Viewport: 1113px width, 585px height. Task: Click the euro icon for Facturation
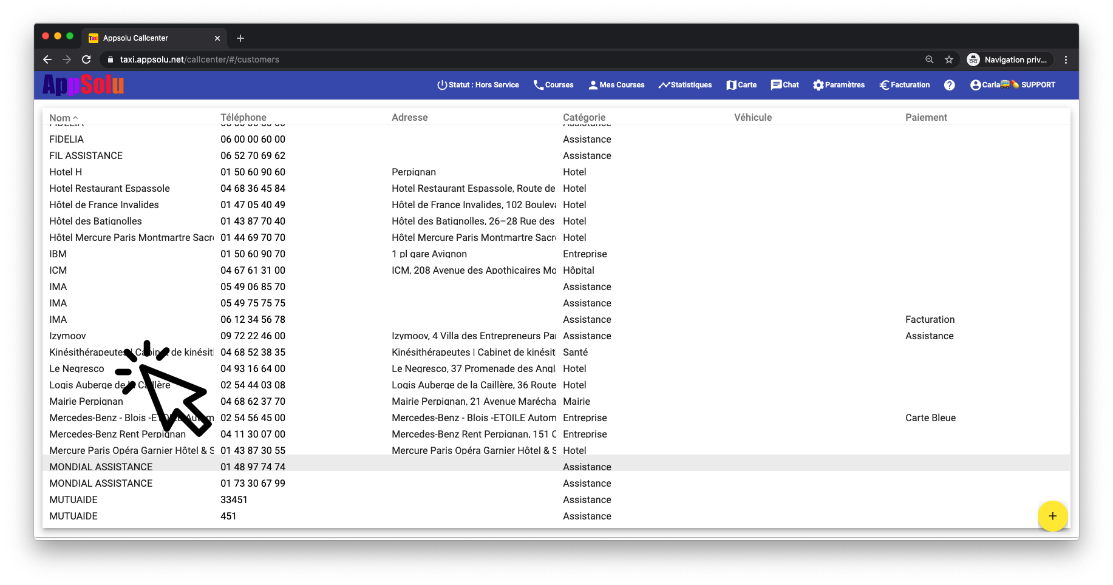pyautogui.click(x=885, y=85)
